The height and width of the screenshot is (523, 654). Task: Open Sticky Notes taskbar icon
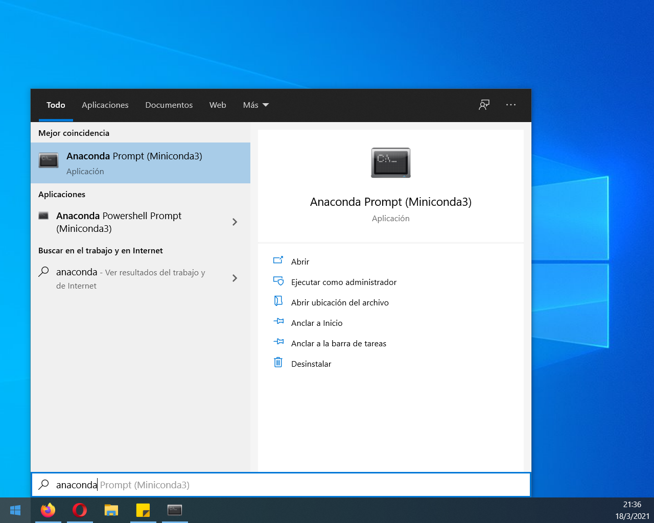click(x=143, y=510)
